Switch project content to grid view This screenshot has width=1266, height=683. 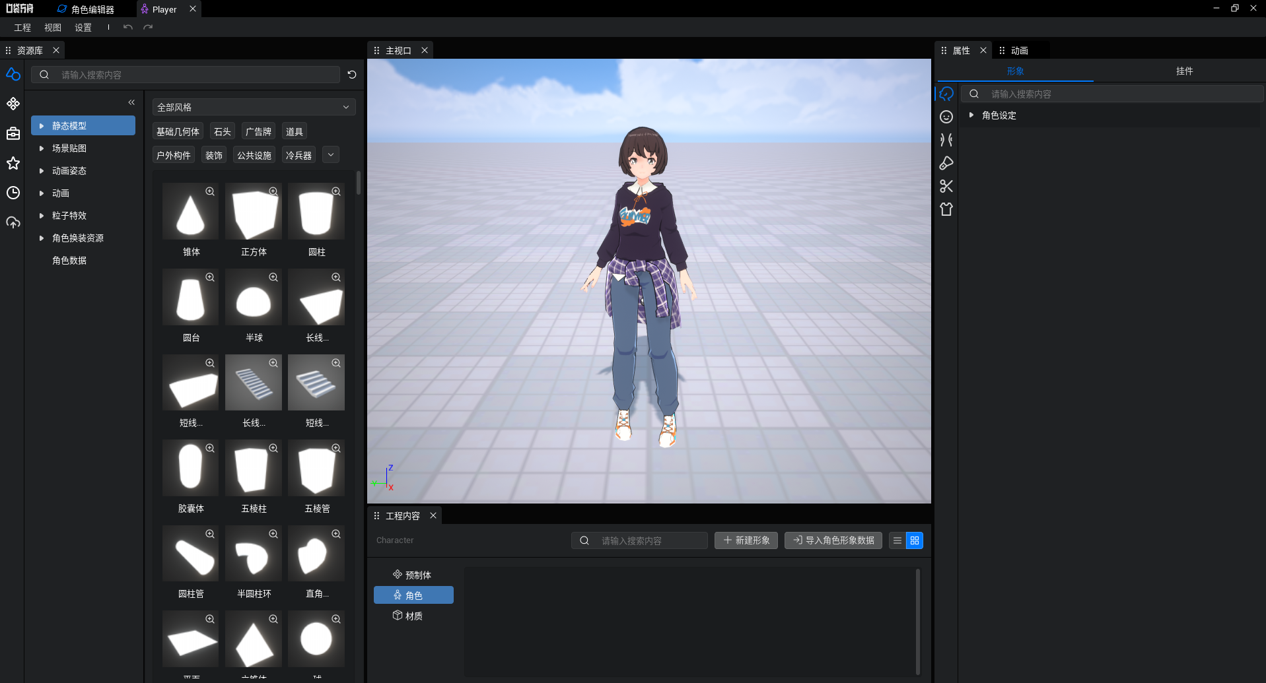click(x=915, y=540)
